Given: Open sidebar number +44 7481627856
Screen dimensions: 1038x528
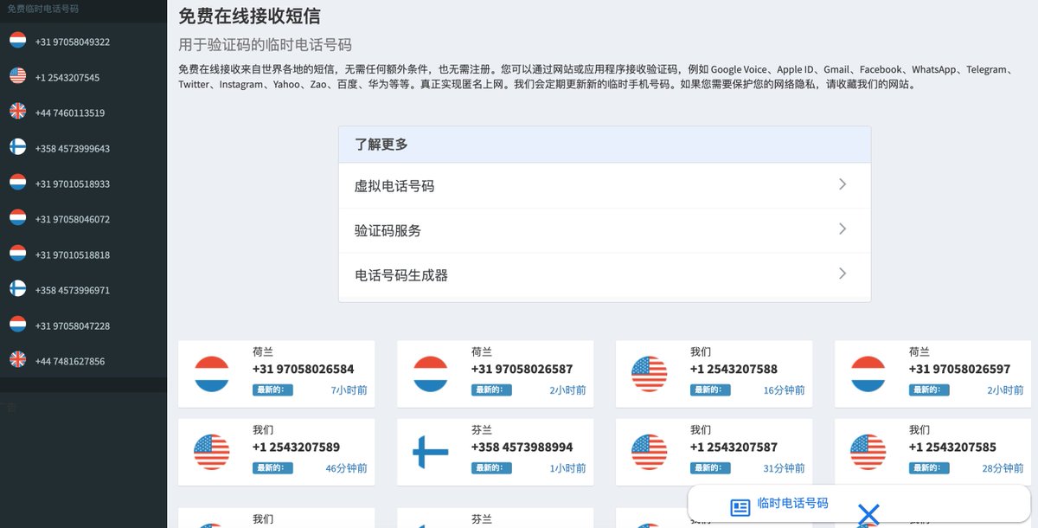Looking at the screenshot, I should 70,361.
